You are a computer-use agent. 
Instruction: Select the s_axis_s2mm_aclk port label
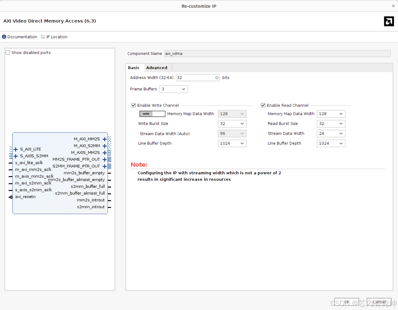[x=34, y=190]
